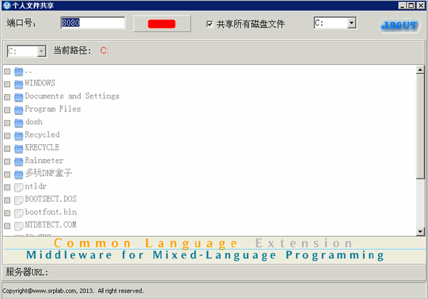Click the file list scrollbar down arrow
Screen dimensions: 428x299
pos(420,231)
